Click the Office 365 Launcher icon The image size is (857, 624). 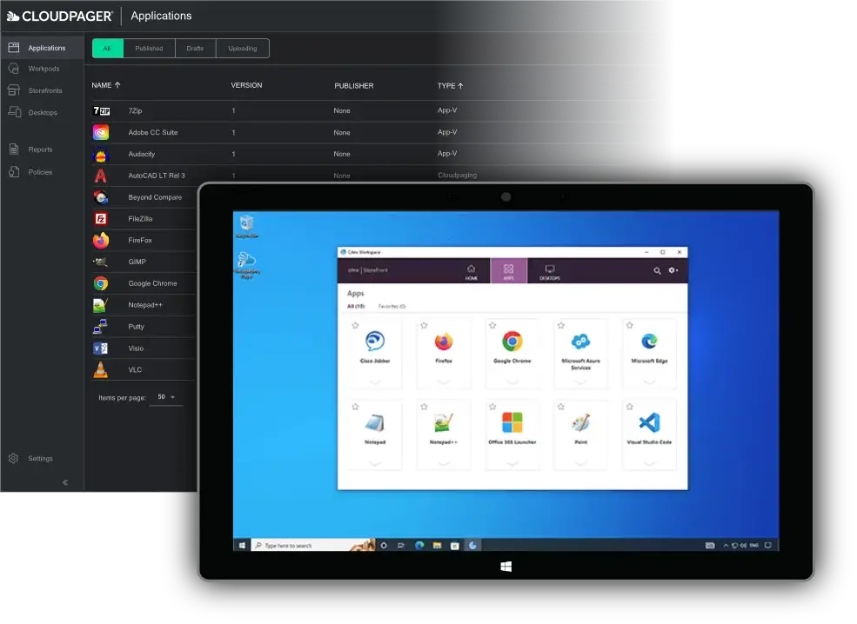click(x=512, y=423)
